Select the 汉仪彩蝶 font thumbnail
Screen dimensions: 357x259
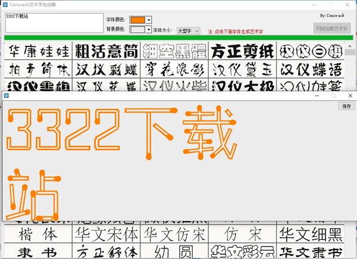(107, 69)
